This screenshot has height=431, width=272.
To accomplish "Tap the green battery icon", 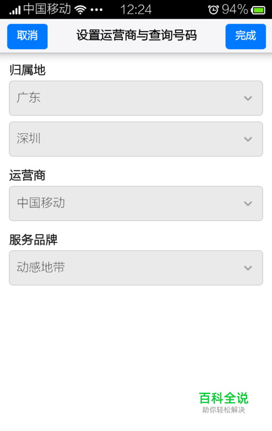I will pos(258,10).
